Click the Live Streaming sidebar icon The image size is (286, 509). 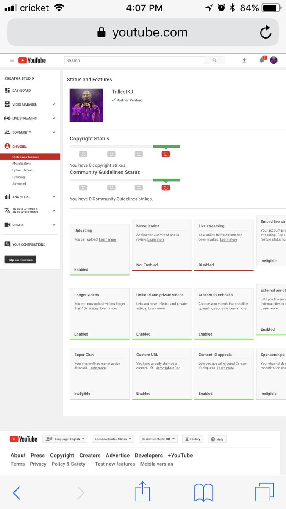tap(7, 118)
